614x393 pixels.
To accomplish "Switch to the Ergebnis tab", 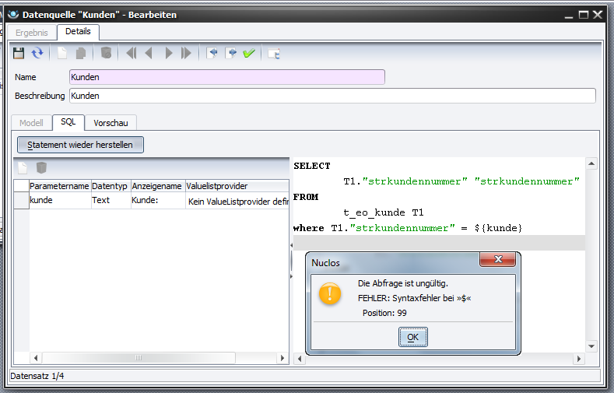I will [32, 33].
